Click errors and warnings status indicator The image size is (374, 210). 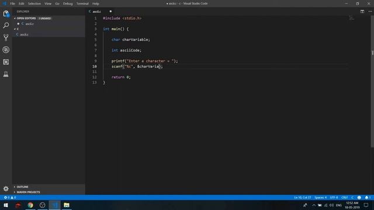[x=10, y=197]
